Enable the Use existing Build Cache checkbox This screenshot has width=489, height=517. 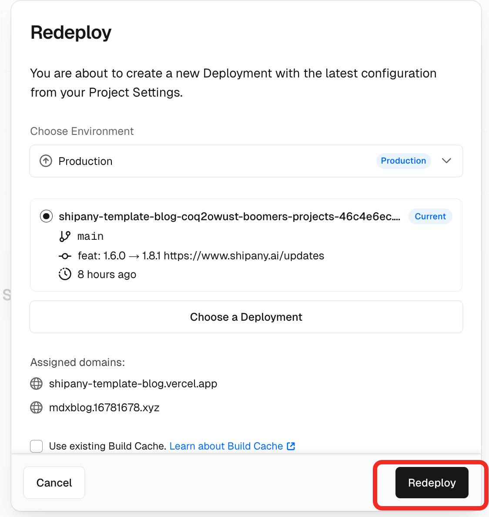(x=37, y=446)
